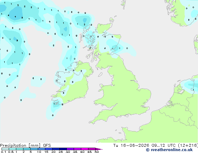Click the date text 'Tu 16-06-2026'
The width and height of the screenshot is (198, 153).
click(x=131, y=146)
